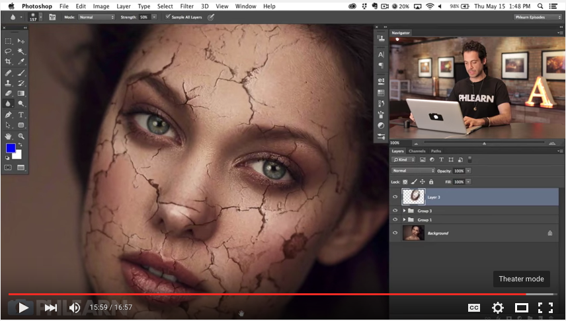Screen dimensions: 566x321
Task: Switch to the Channels tab
Action: tap(417, 151)
